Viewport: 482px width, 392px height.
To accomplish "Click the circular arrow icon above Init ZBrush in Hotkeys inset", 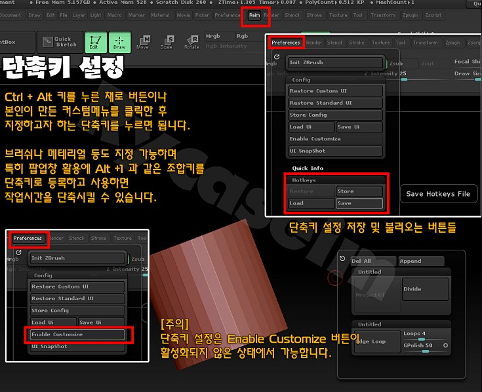I will tap(277, 57).
